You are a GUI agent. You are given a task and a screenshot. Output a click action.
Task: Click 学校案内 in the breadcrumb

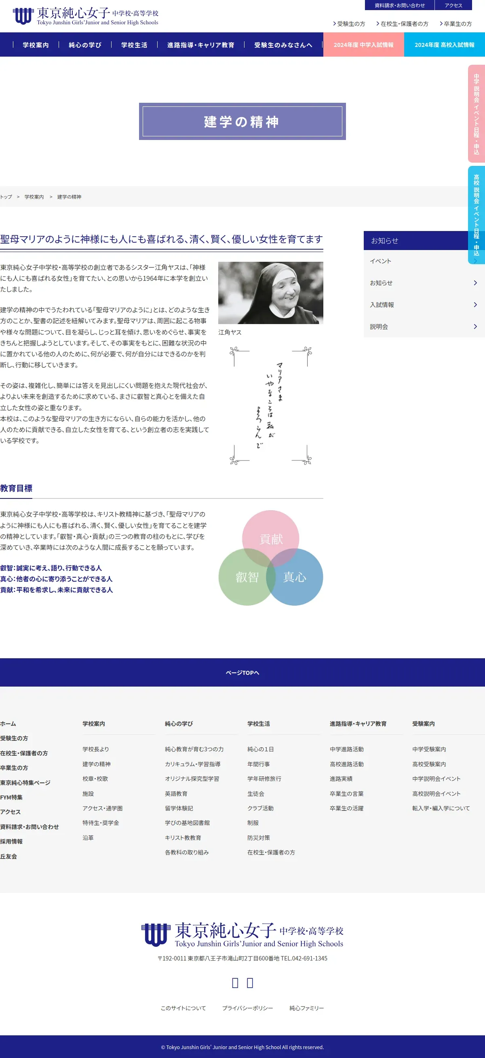tap(34, 197)
